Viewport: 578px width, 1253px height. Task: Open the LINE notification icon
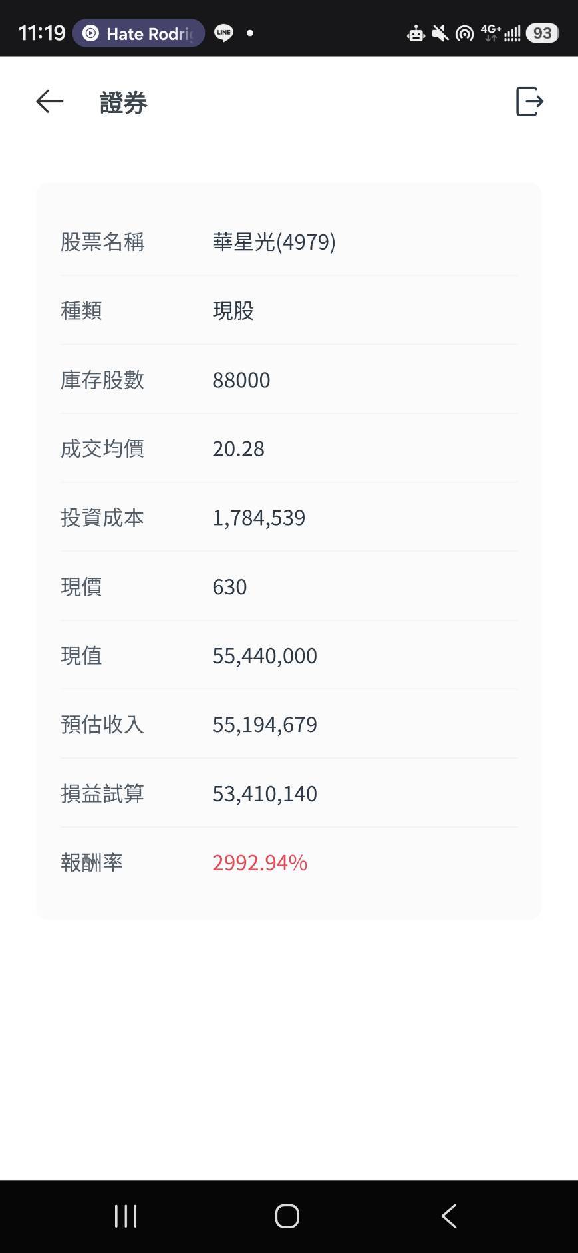(224, 33)
